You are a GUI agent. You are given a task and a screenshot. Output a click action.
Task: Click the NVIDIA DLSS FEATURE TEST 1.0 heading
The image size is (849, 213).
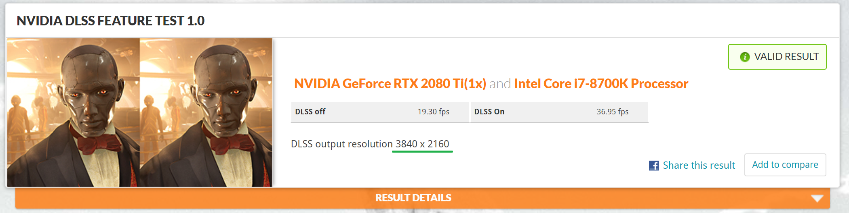(110, 21)
